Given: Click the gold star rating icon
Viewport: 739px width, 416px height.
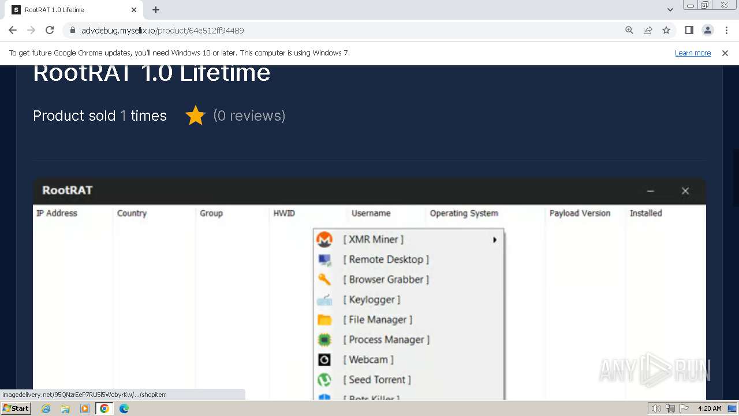Looking at the screenshot, I should tap(196, 116).
